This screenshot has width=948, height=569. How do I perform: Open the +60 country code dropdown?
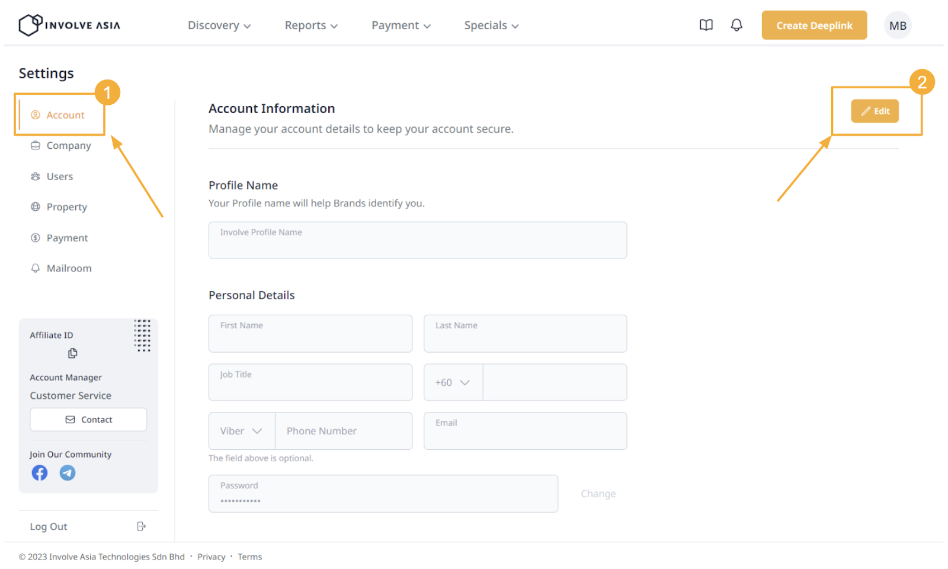(453, 382)
